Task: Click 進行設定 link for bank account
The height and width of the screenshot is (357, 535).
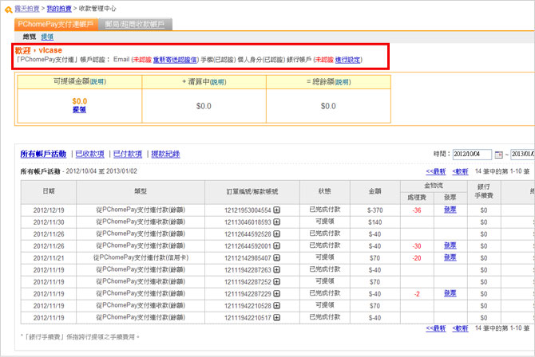Action: click(x=348, y=59)
